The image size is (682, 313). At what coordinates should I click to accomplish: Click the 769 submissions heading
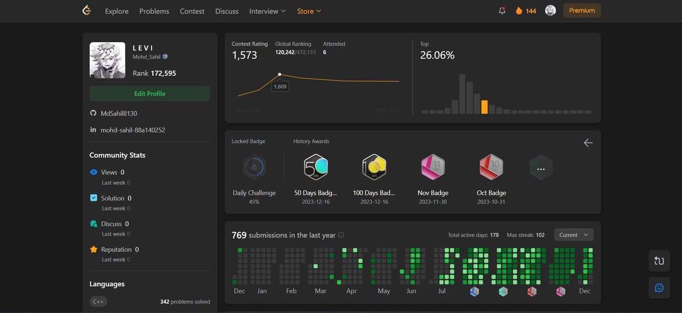[x=284, y=235]
